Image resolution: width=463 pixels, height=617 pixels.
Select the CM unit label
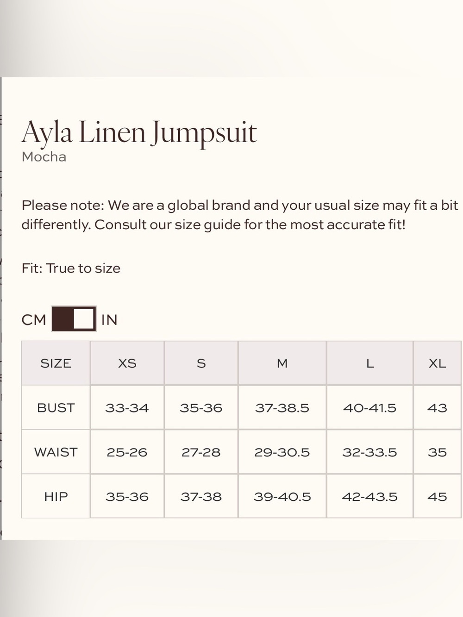coord(34,320)
